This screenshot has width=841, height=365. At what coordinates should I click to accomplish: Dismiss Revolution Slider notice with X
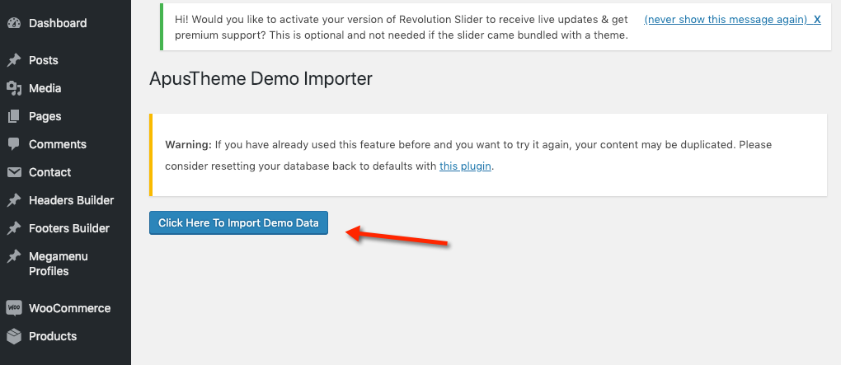tap(817, 19)
